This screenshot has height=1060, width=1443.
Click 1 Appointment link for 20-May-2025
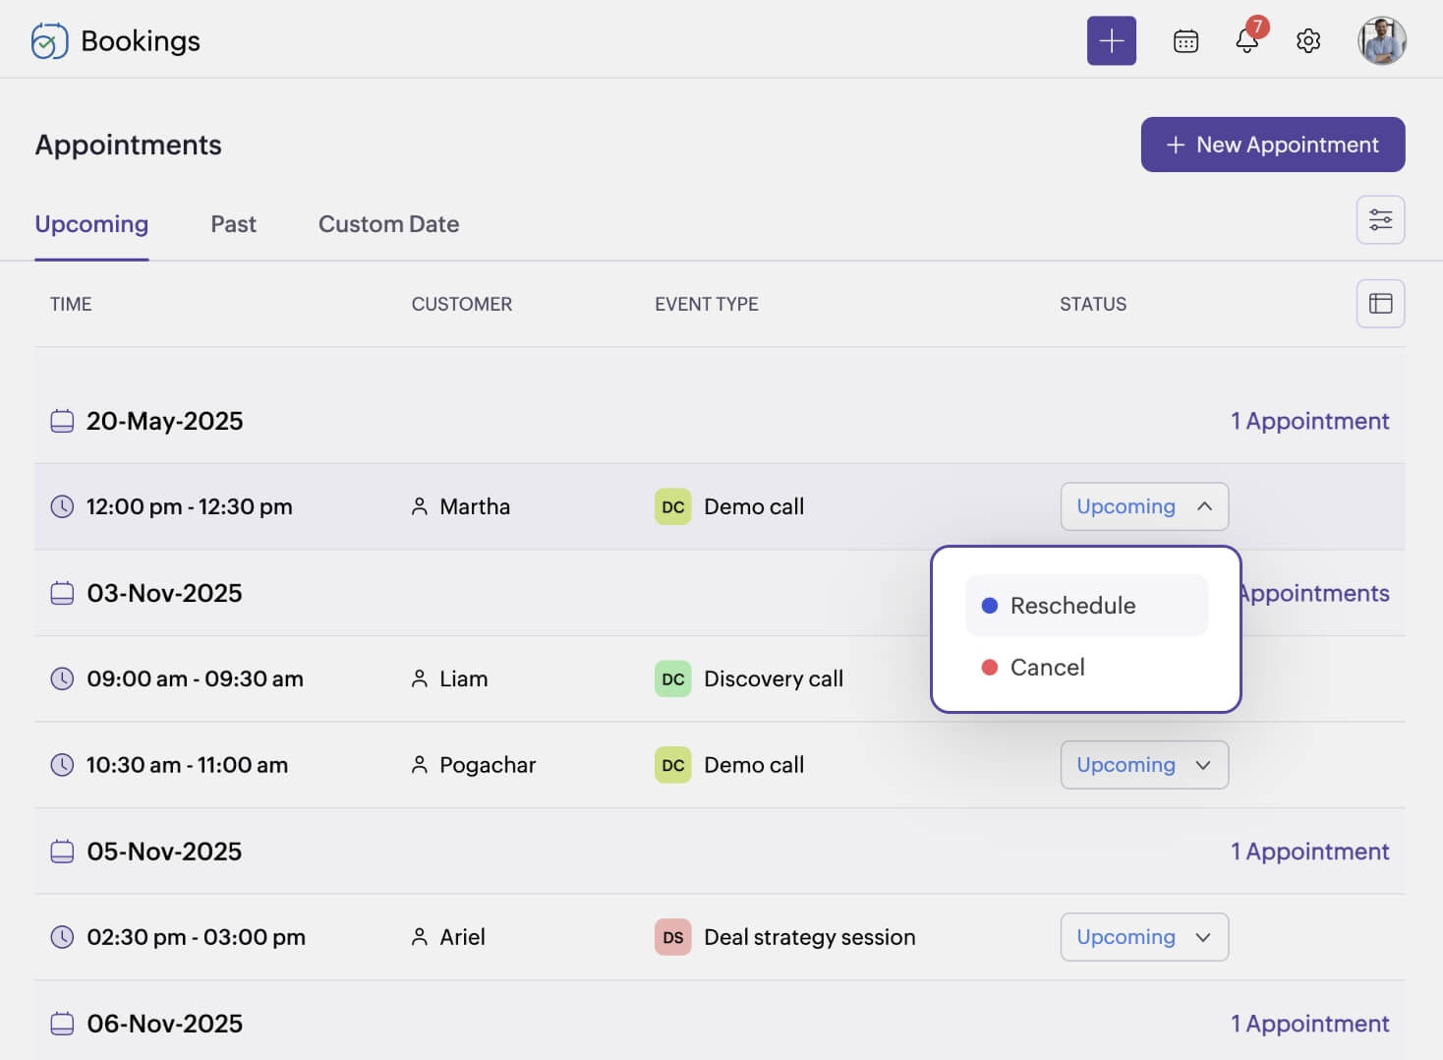1309,421
